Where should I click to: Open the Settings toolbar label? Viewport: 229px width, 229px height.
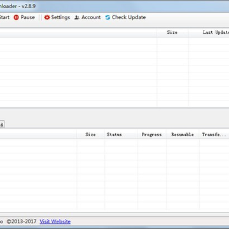point(60,17)
